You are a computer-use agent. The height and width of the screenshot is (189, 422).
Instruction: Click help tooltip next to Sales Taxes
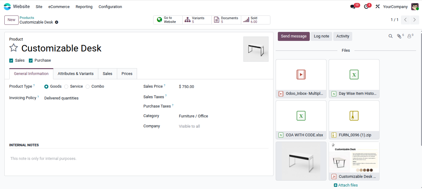166,96
